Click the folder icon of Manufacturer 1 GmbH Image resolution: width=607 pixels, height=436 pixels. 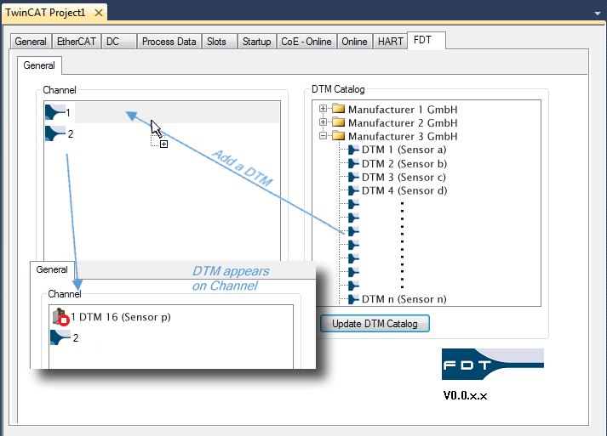338,109
